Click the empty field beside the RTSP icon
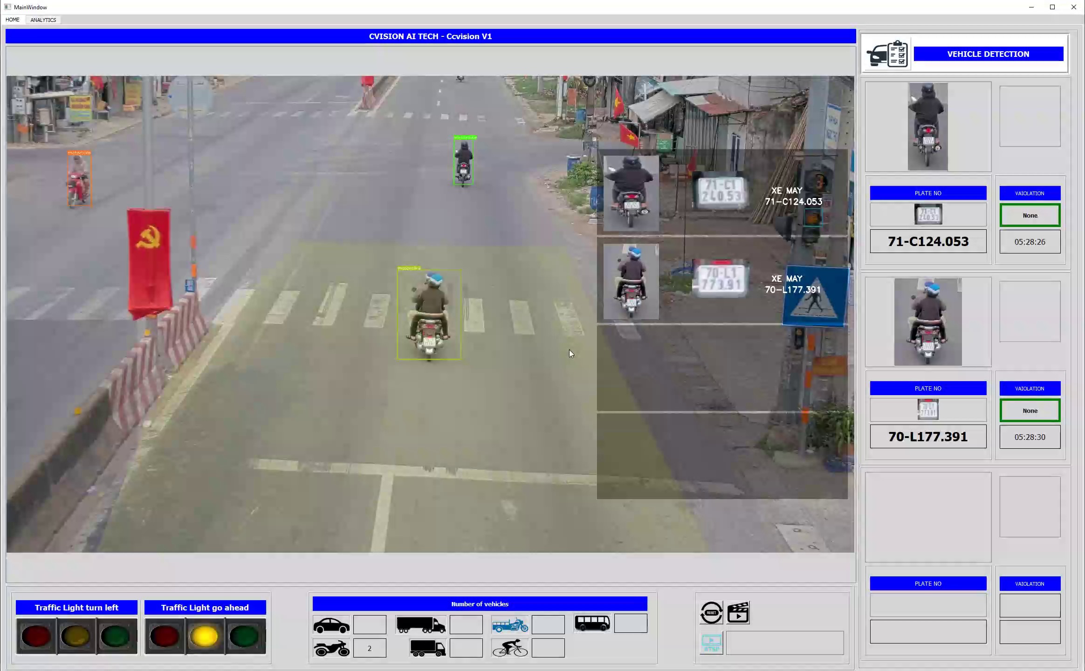1085x671 pixels. tap(785, 643)
